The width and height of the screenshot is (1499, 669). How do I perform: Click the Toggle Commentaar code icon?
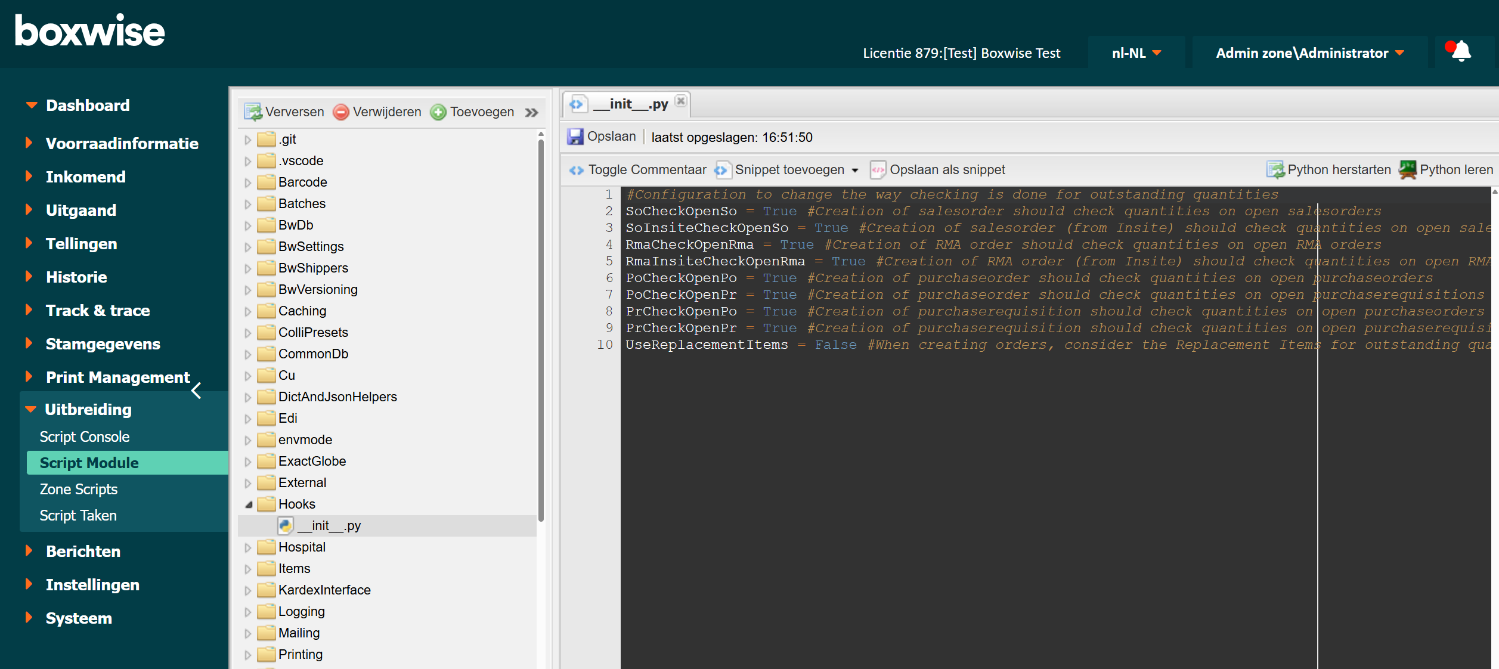(x=577, y=170)
